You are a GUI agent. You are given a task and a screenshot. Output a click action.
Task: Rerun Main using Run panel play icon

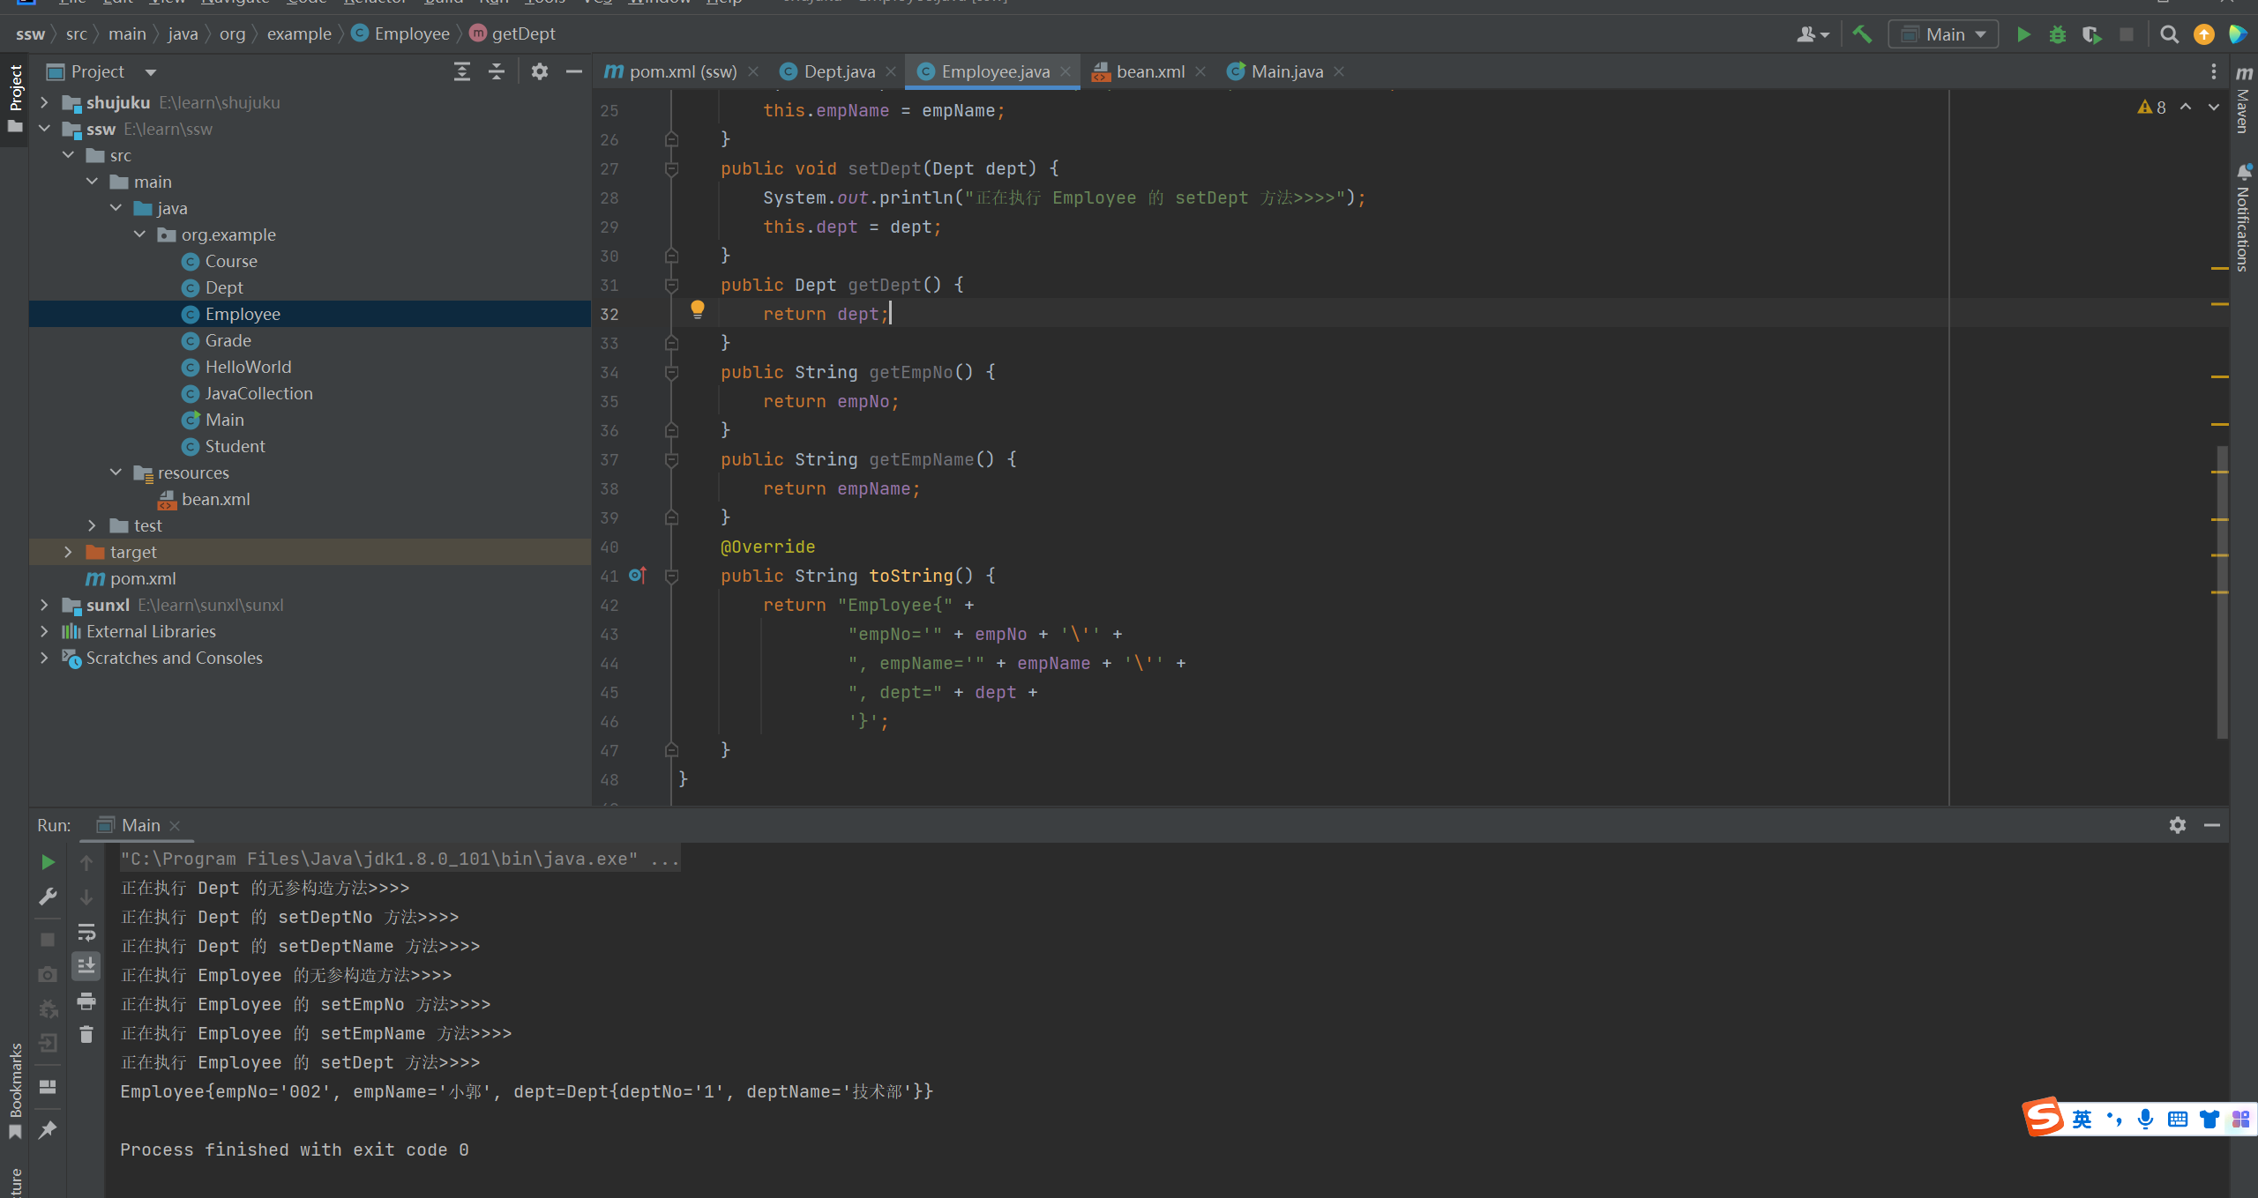48,862
